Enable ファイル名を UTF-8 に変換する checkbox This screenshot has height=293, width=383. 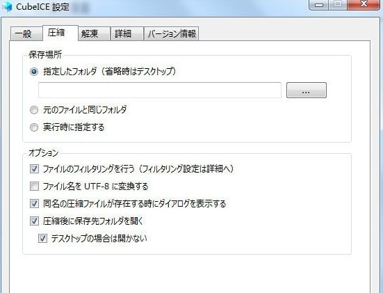[34, 187]
